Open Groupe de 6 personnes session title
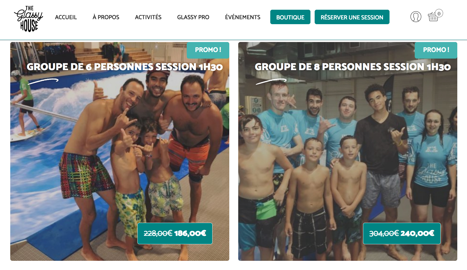 [125, 67]
